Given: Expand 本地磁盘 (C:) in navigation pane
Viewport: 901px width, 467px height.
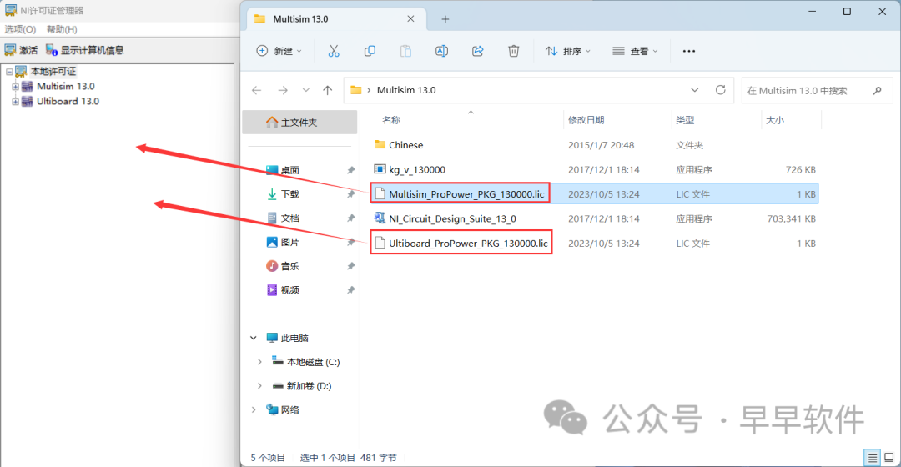Looking at the screenshot, I should point(259,362).
